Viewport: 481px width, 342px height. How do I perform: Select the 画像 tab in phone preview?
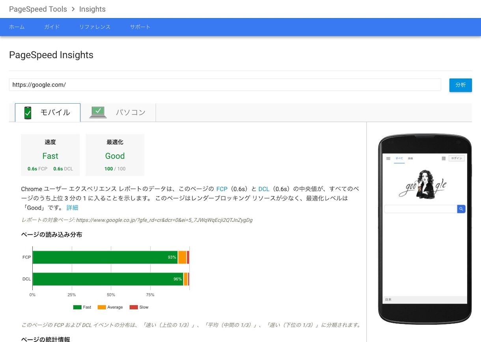[410, 158]
